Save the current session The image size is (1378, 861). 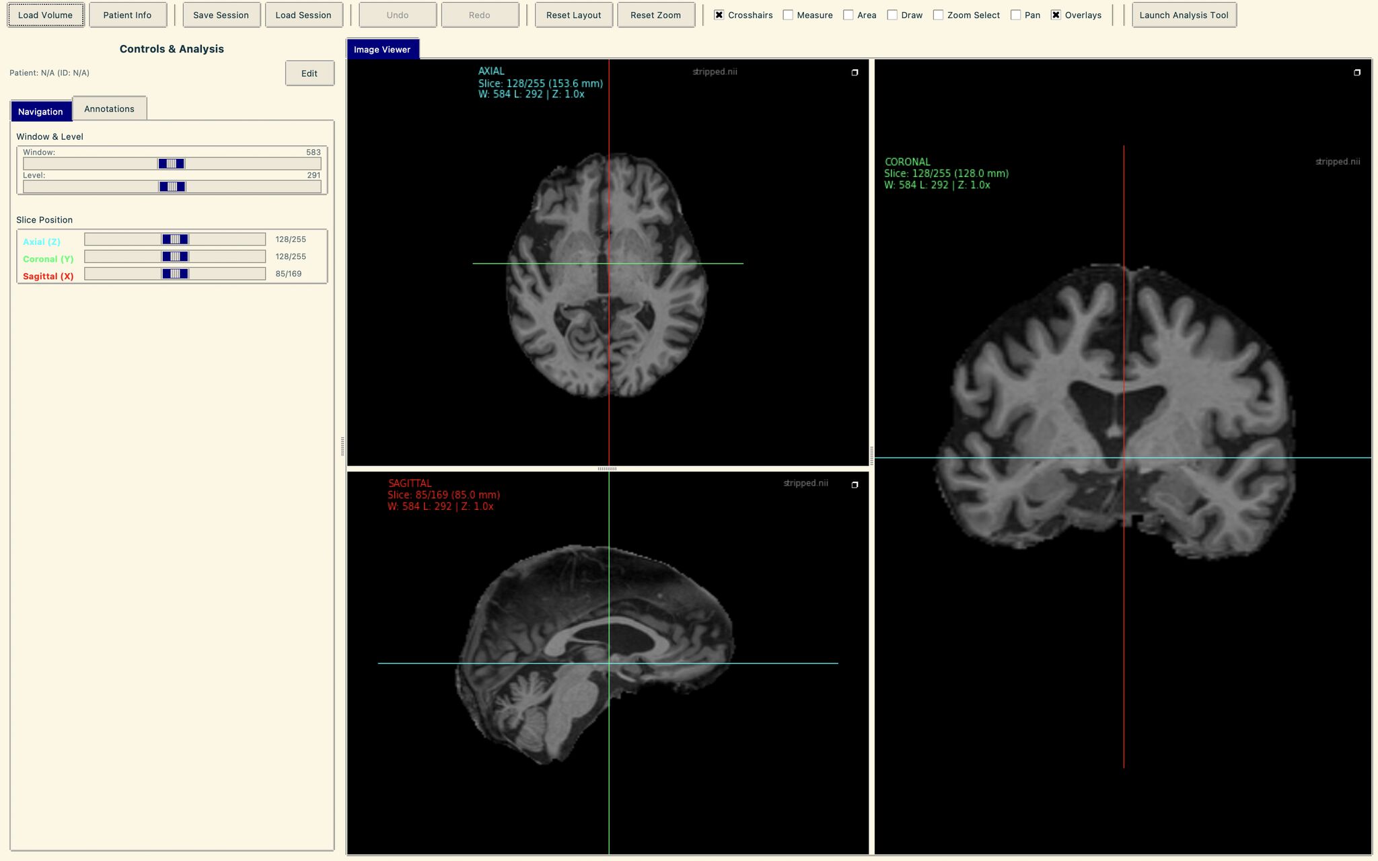click(x=221, y=15)
